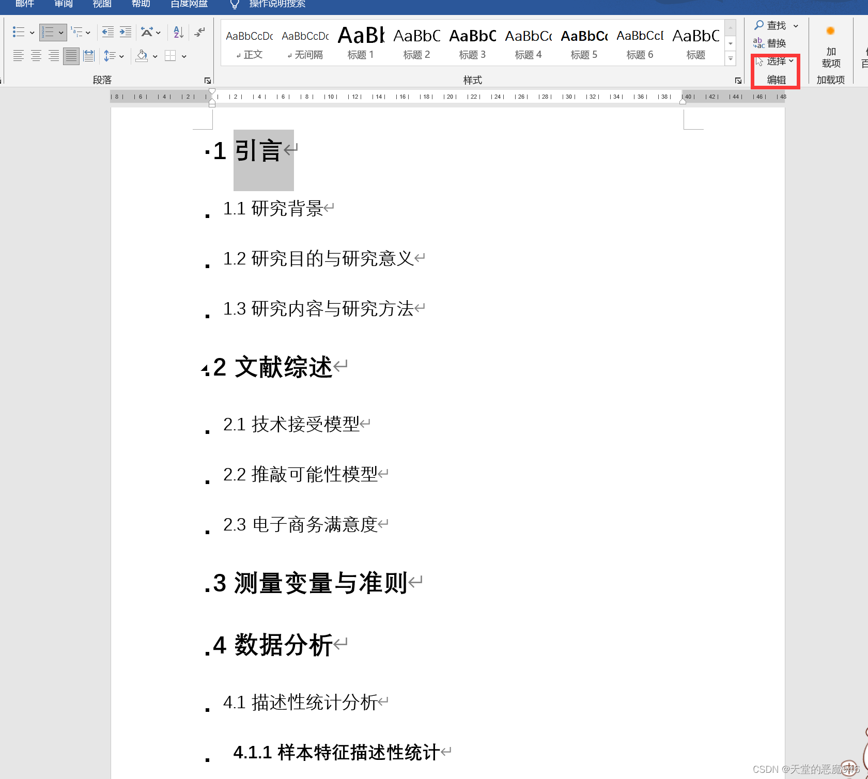
Task: Click heading 2.2 推敲可能性模型
Action: point(300,475)
